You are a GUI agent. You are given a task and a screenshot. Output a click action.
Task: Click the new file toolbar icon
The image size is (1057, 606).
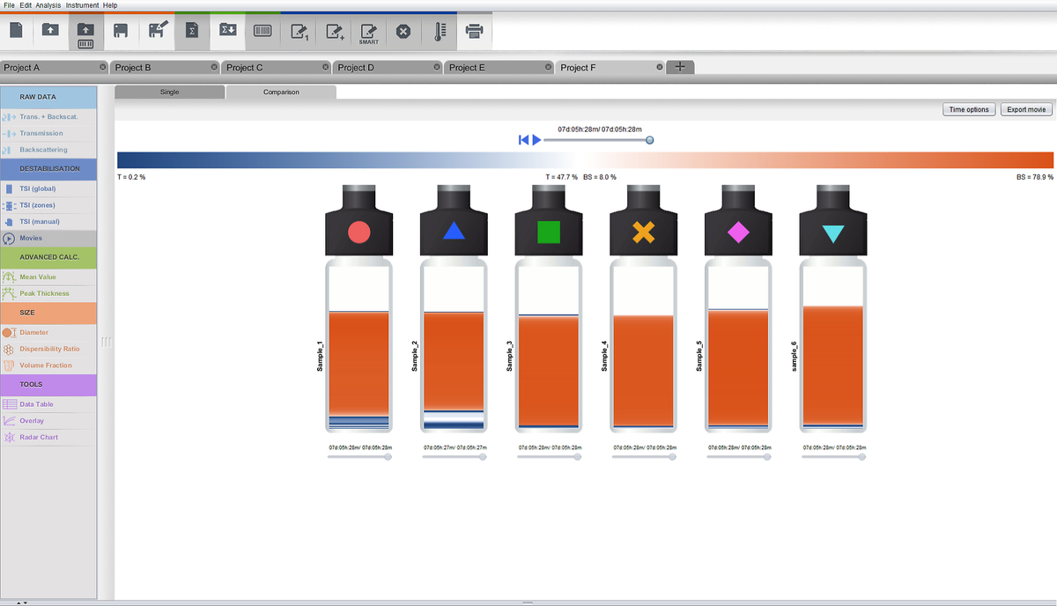[x=16, y=32]
